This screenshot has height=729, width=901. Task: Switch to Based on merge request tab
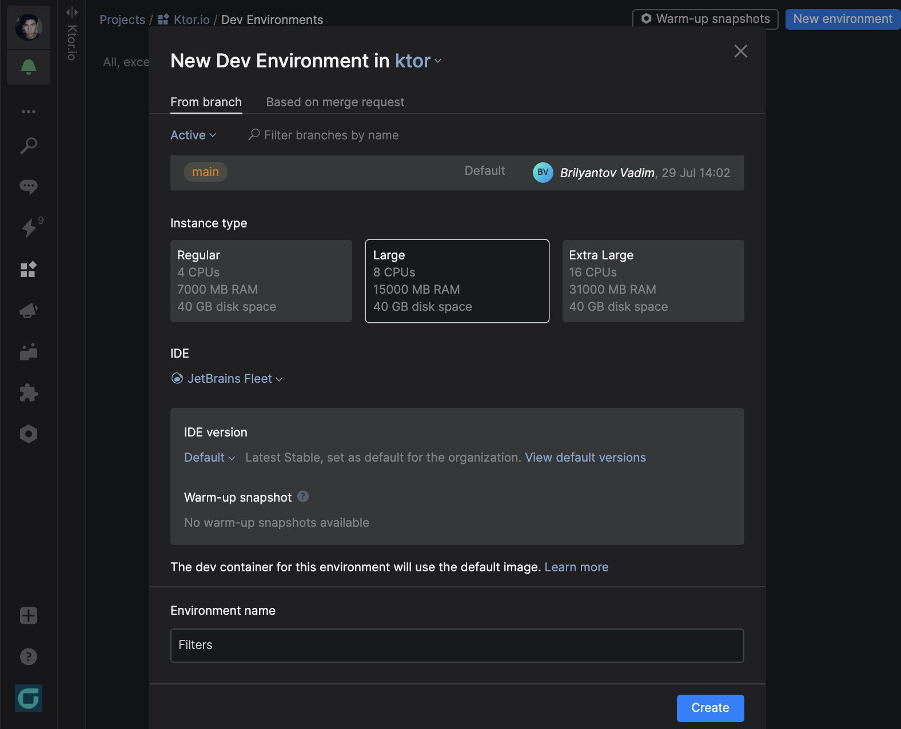click(335, 102)
